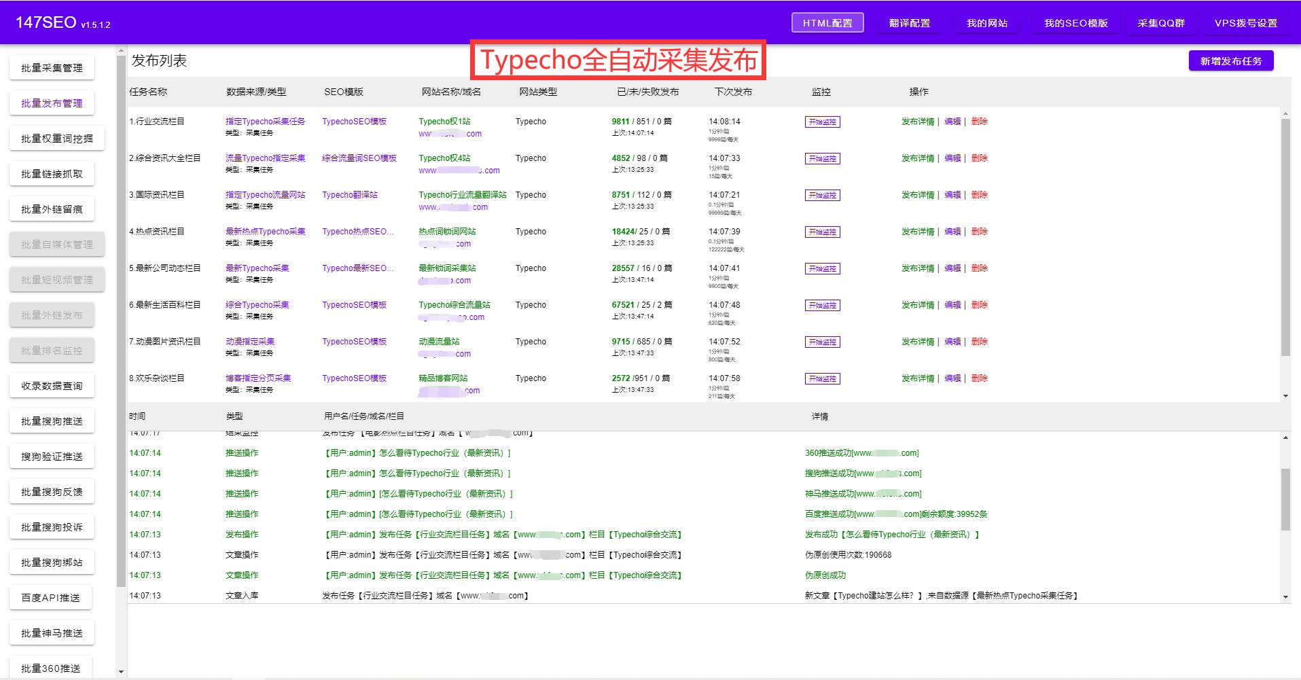Select log row 360推送成功 detail text

[x=861, y=453]
